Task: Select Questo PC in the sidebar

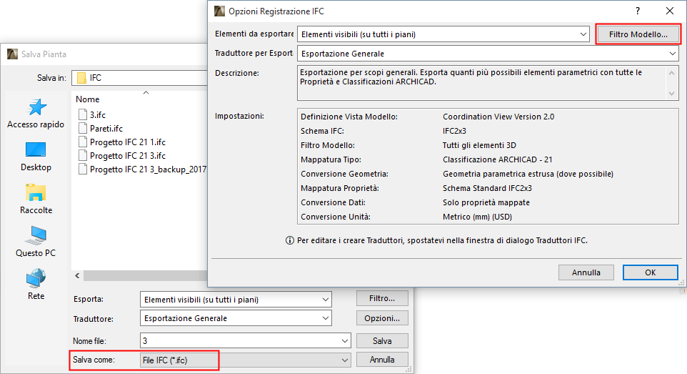Action: pos(36,242)
